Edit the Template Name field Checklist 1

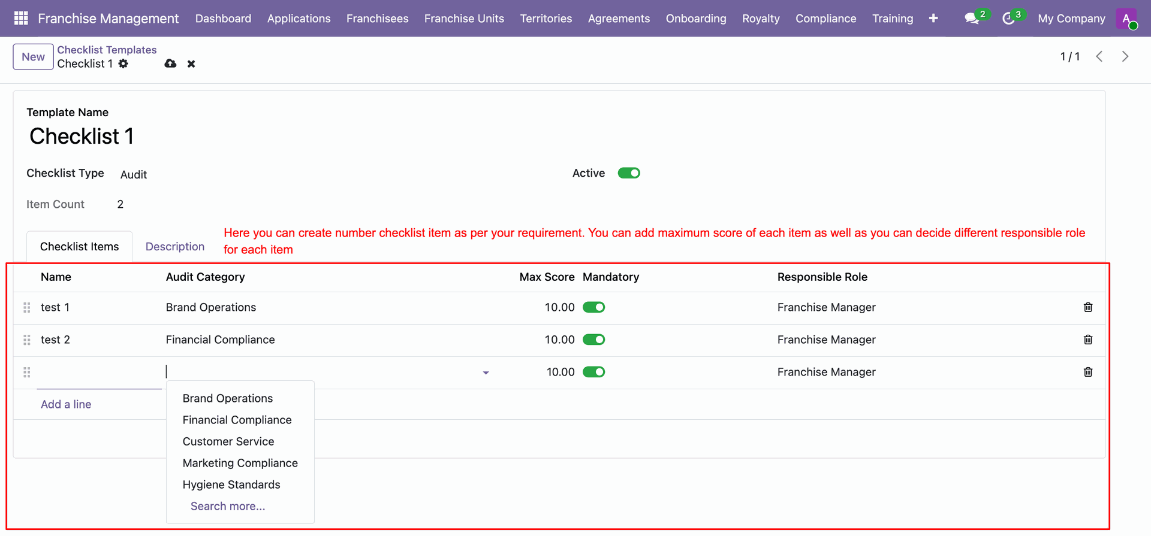(82, 137)
